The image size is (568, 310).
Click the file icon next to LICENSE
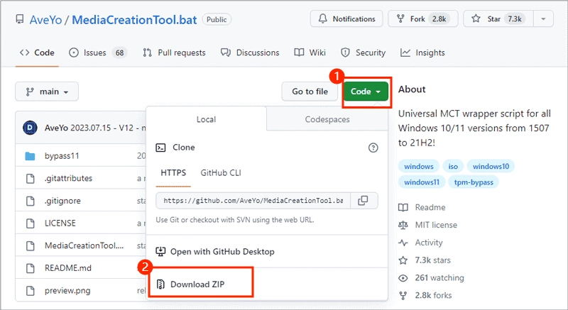point(31,223)
